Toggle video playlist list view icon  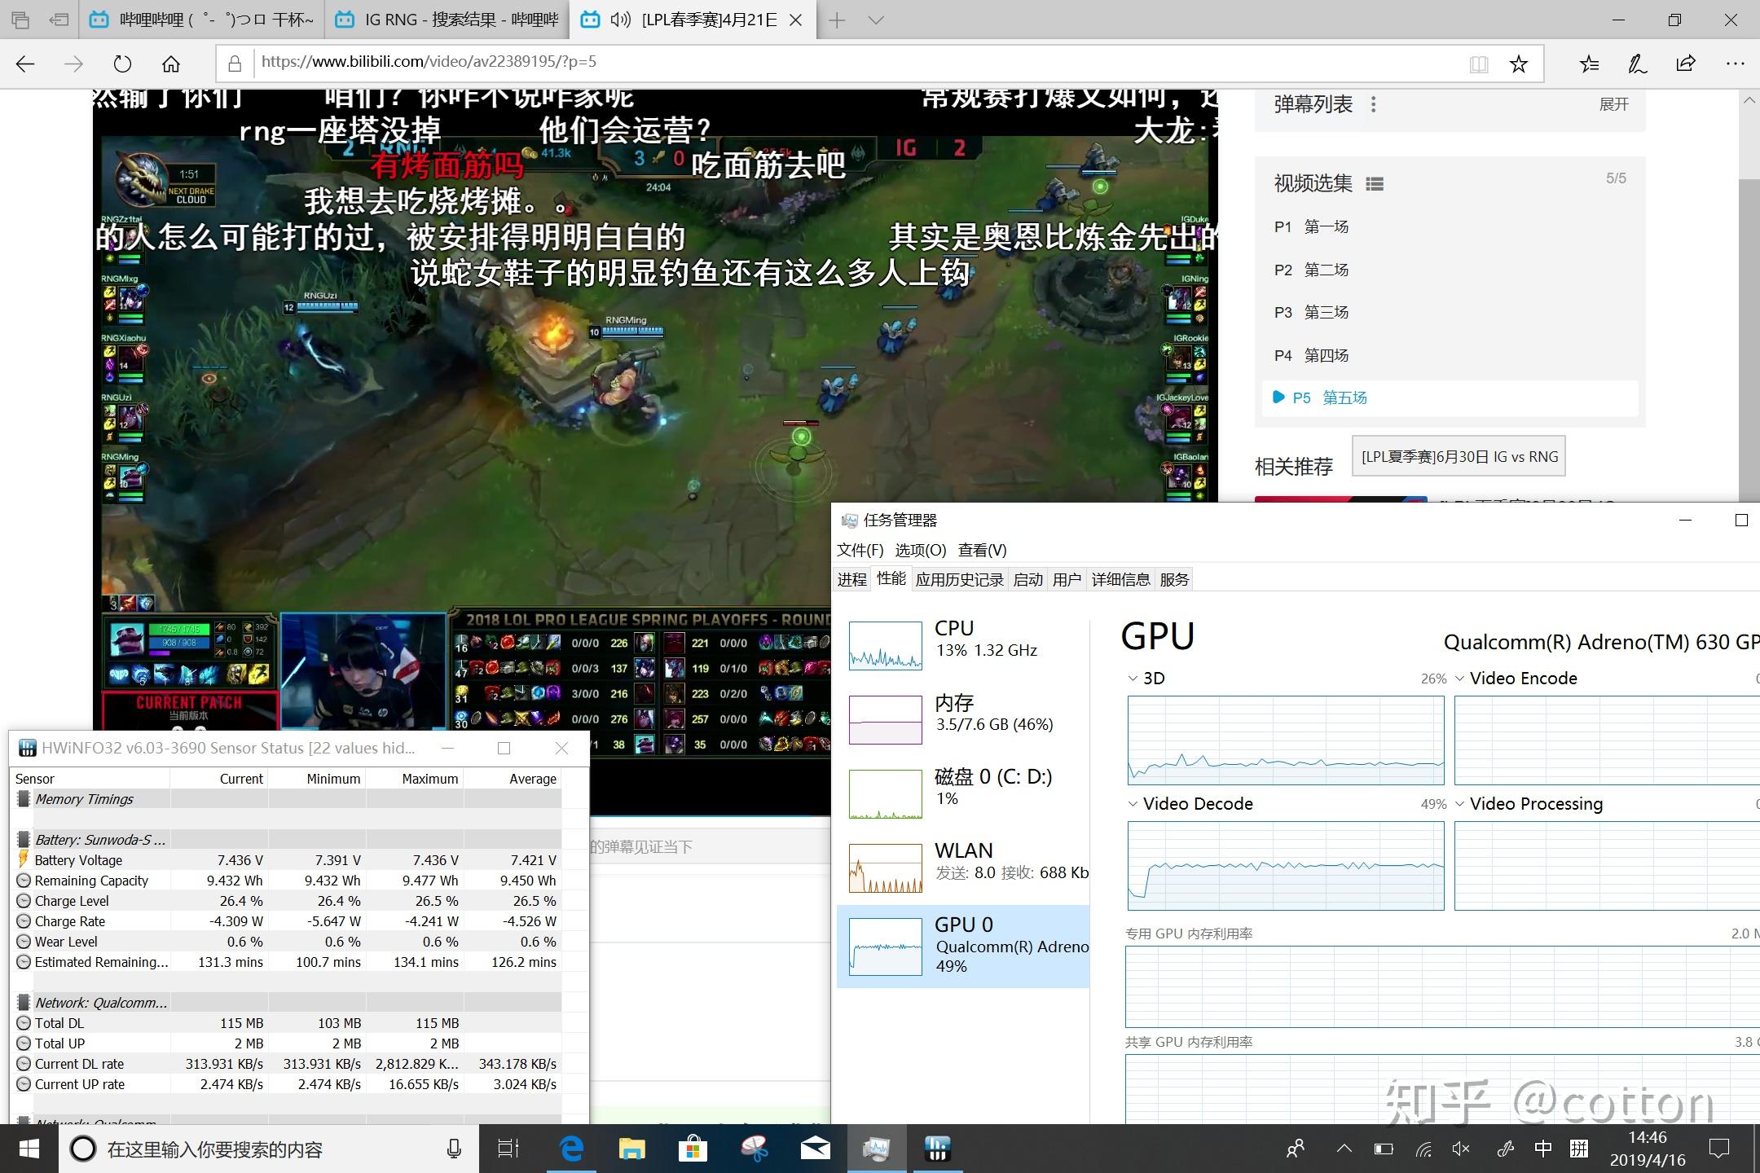tap(1375, 183)
